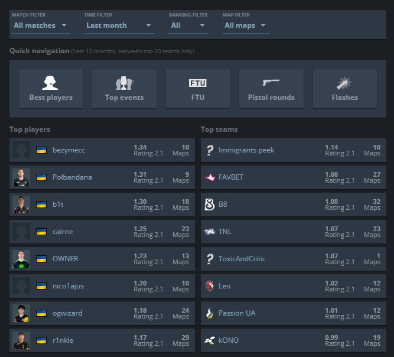Open OWNER player name link
Image resolution: width=394 pixels, height=357 pixels.
pyautogui.click(x=66, y=259)
